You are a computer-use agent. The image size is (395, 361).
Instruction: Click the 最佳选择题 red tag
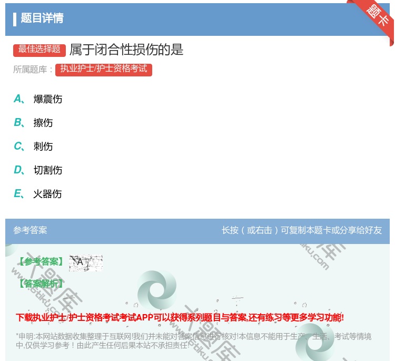pyautogui.click(x=39, y=50)
